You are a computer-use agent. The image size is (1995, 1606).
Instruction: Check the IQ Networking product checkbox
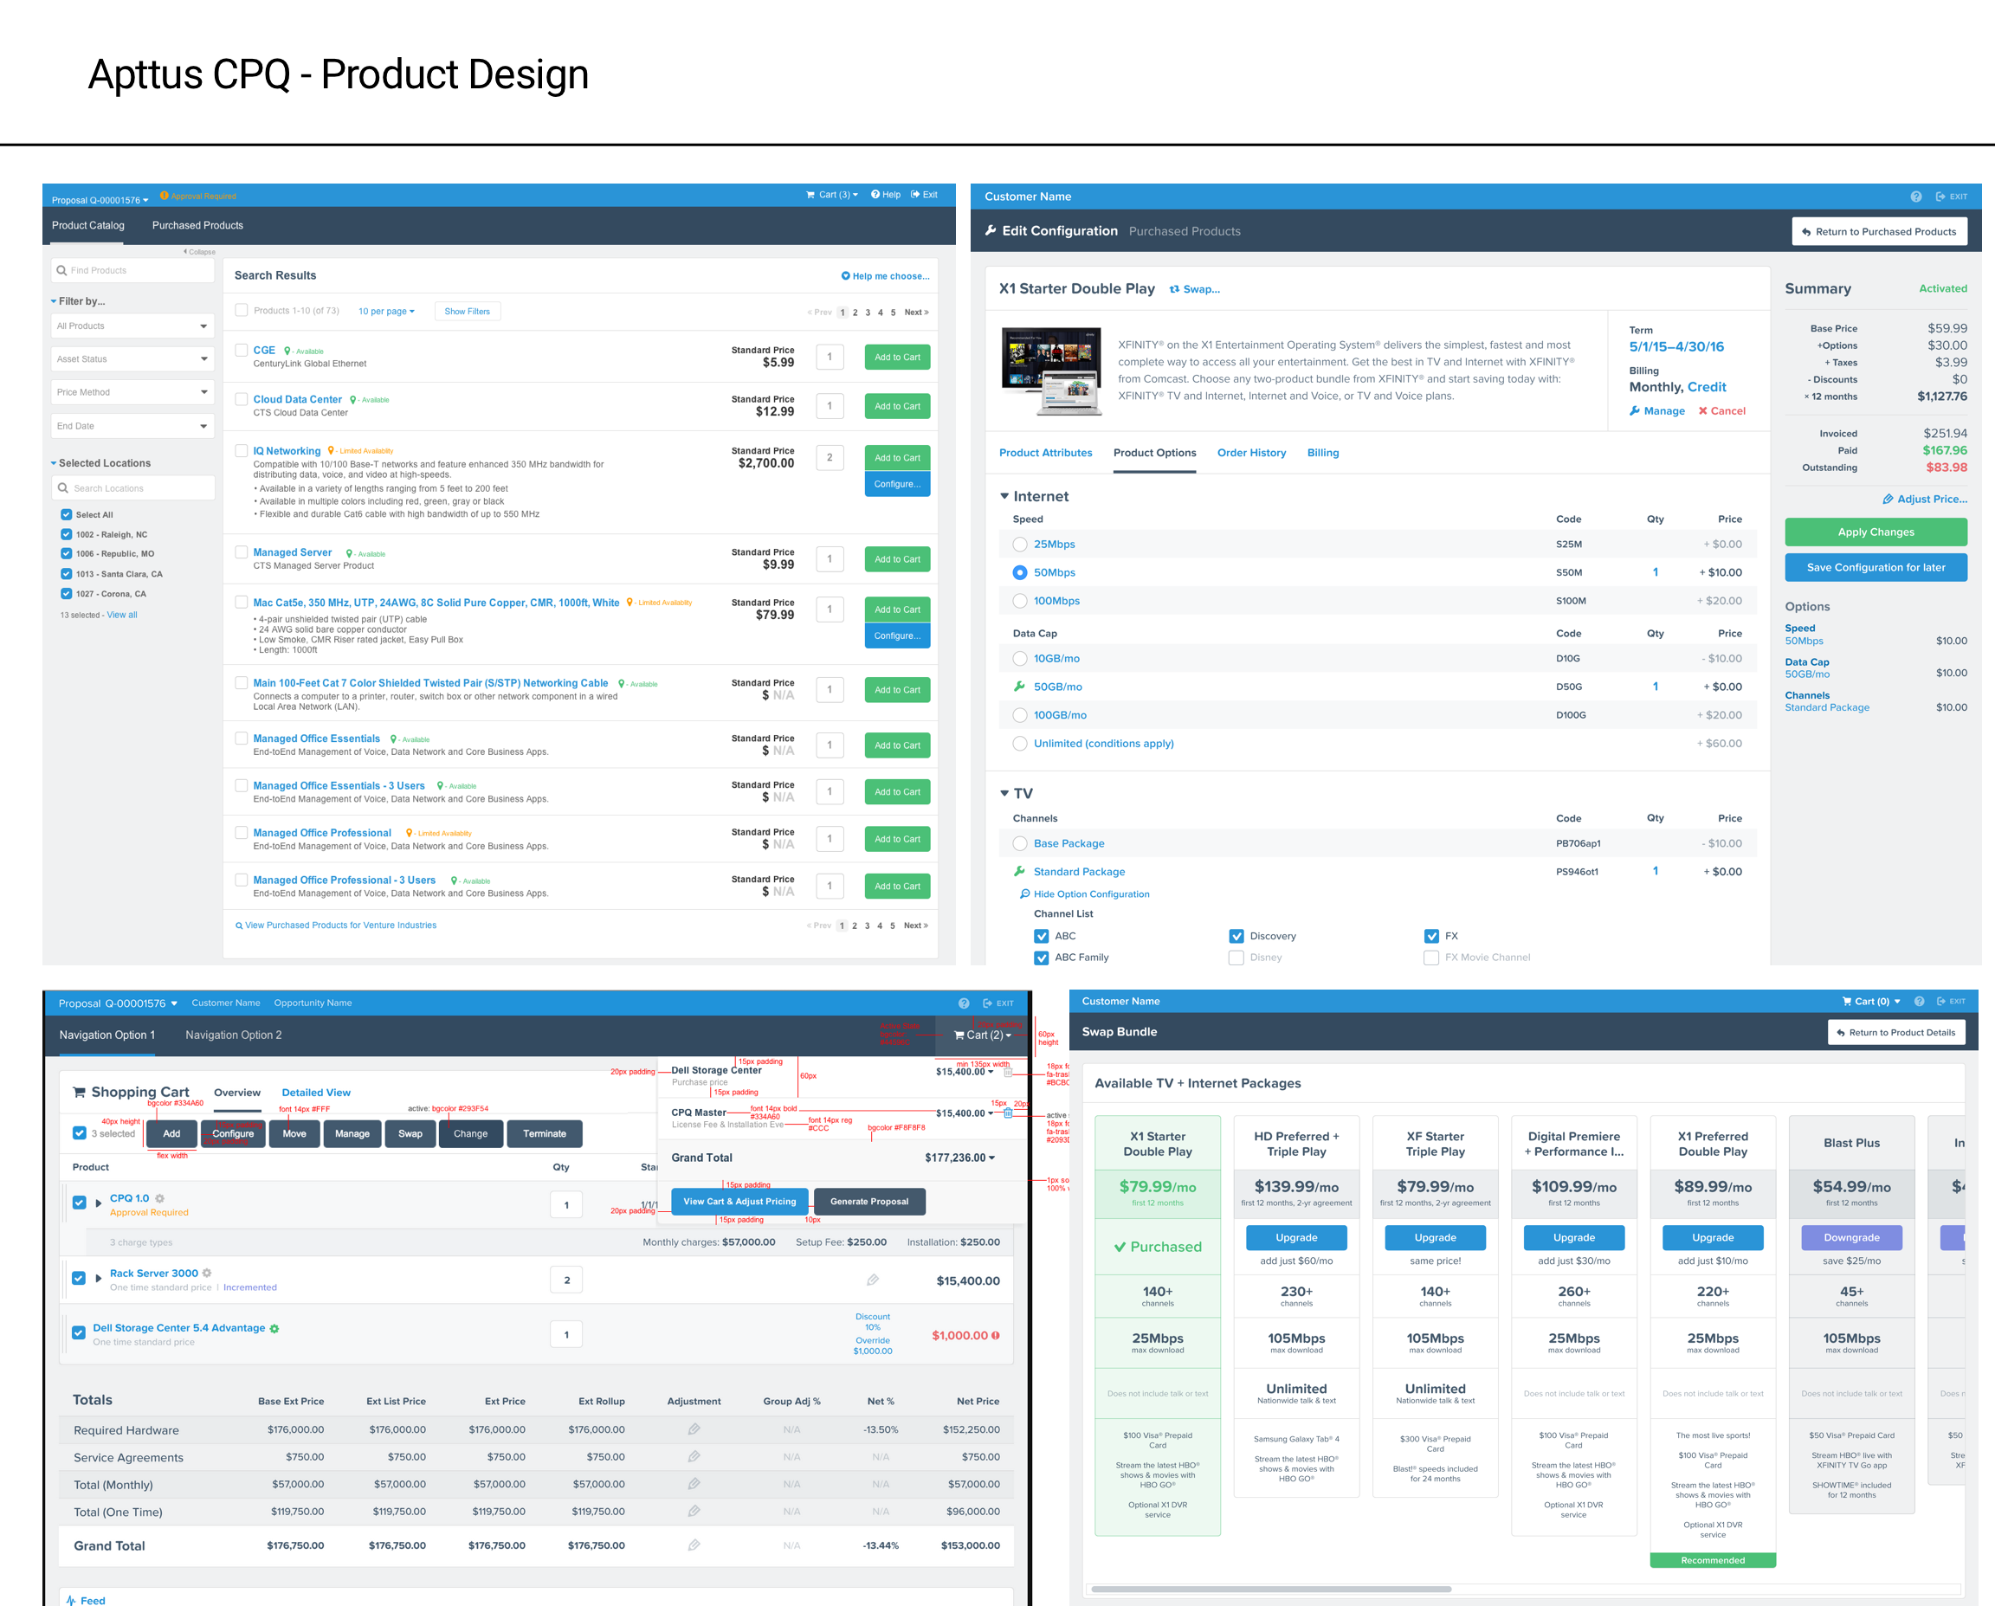[x=242, y=451]
